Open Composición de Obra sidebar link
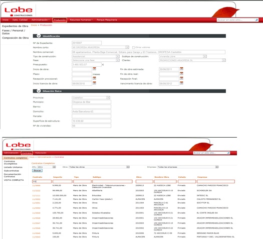The height and width of the screenshot is (239, 263). [15, 38]
